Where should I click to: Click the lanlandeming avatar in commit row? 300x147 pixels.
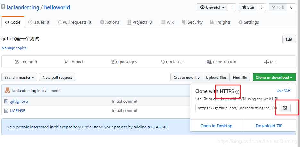pyautogui.click(x=7, y=90)
